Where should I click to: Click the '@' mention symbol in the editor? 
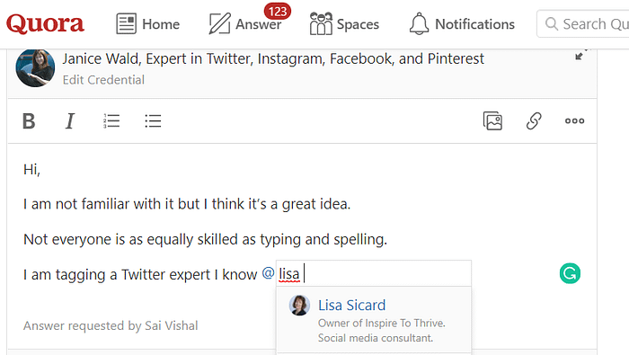tap(268, 273)
